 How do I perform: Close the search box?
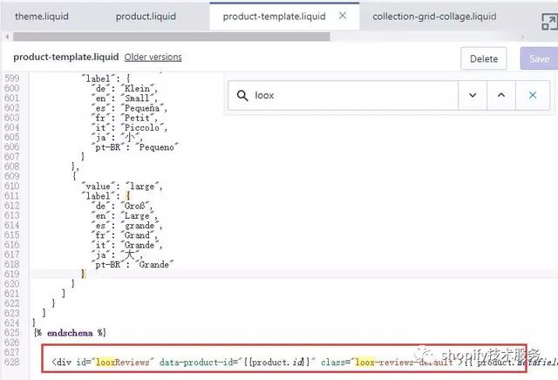pos(533,95)
